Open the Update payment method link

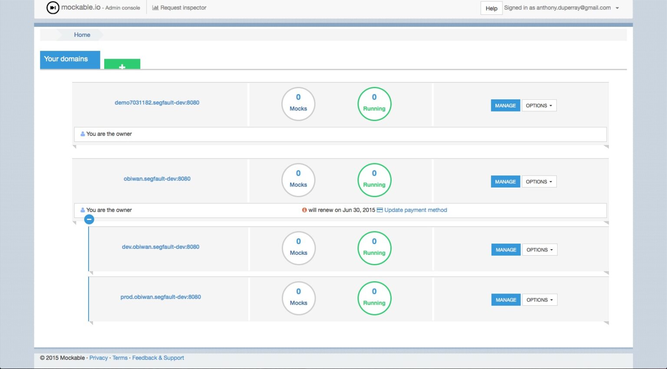click(x=415, y=210)
